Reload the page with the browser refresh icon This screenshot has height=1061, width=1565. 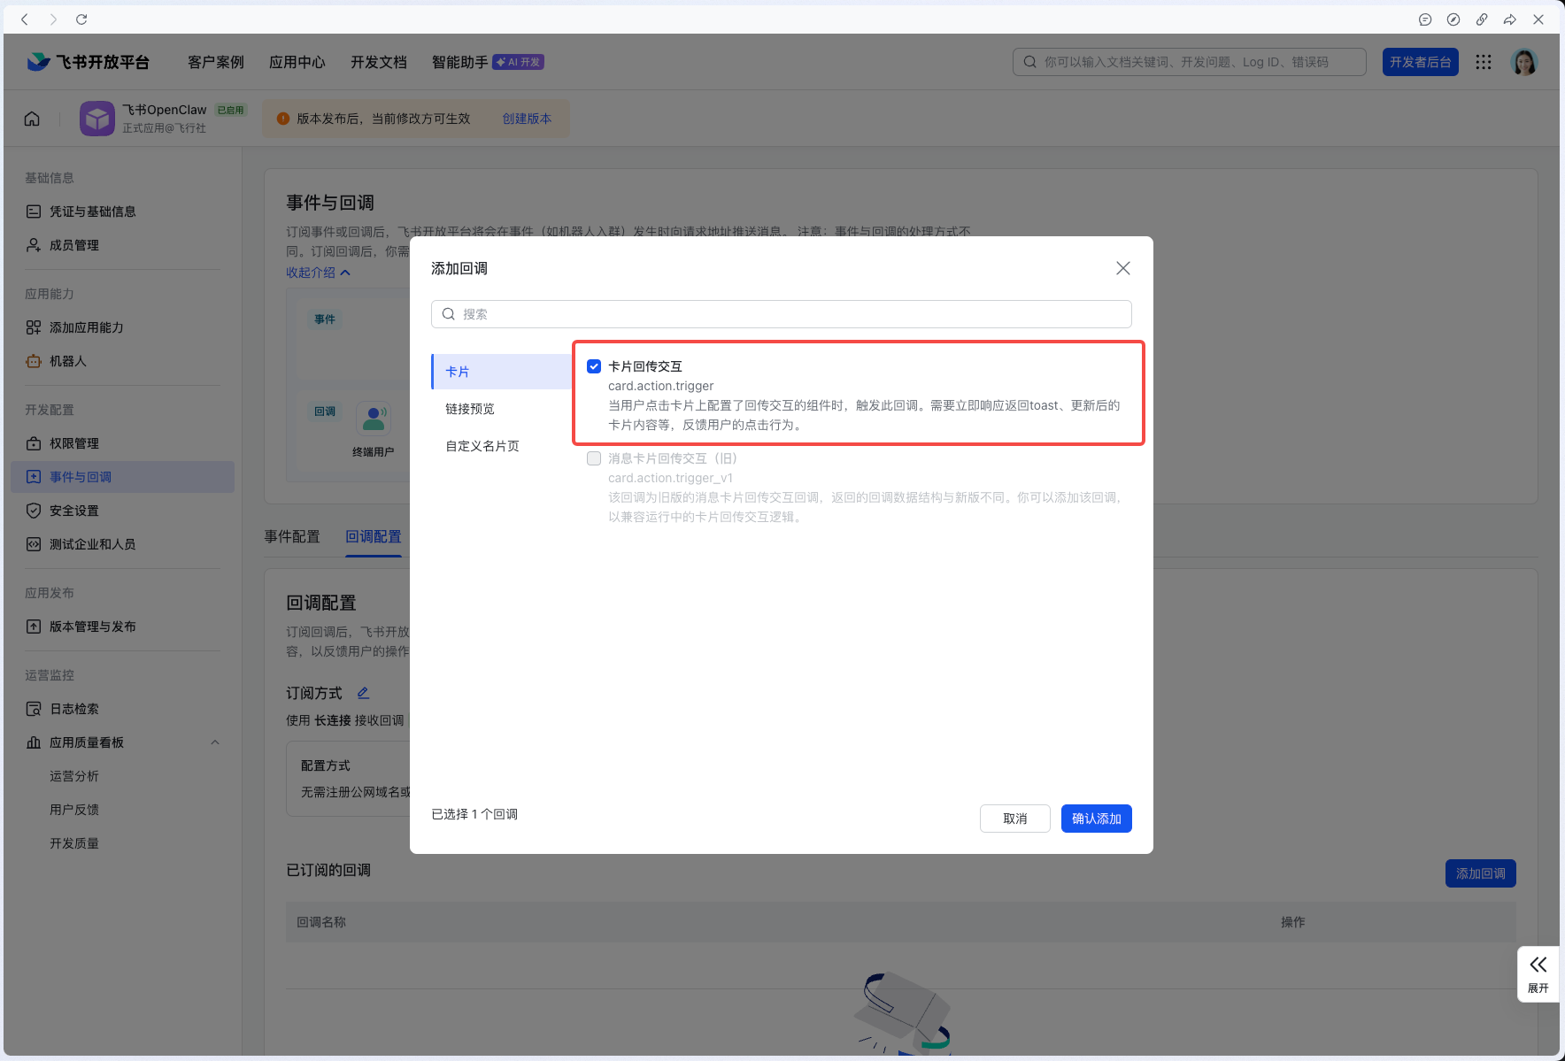(x=81, y=19)
